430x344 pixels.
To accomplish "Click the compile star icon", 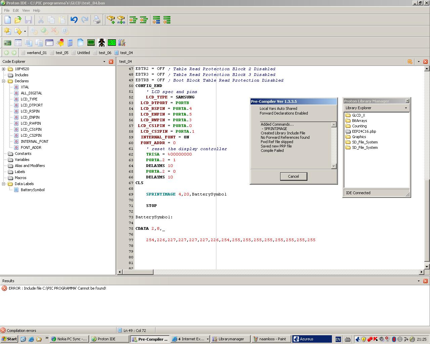I will click(7, 31).
